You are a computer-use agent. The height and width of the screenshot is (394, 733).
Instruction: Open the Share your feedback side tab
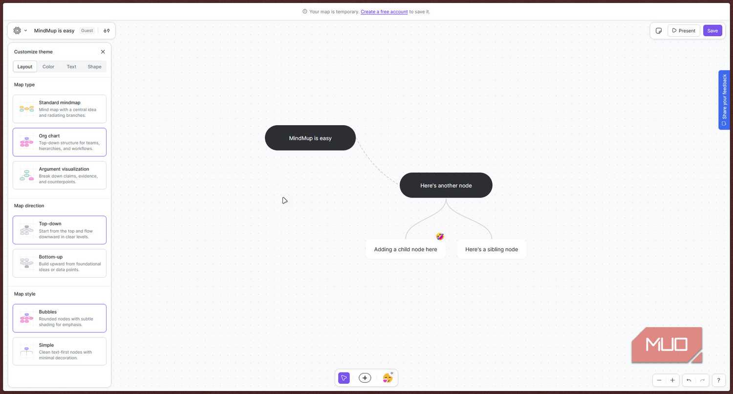click(724, 100)
